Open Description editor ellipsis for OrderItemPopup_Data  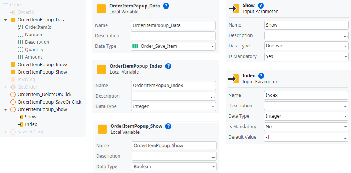[213, 36]
